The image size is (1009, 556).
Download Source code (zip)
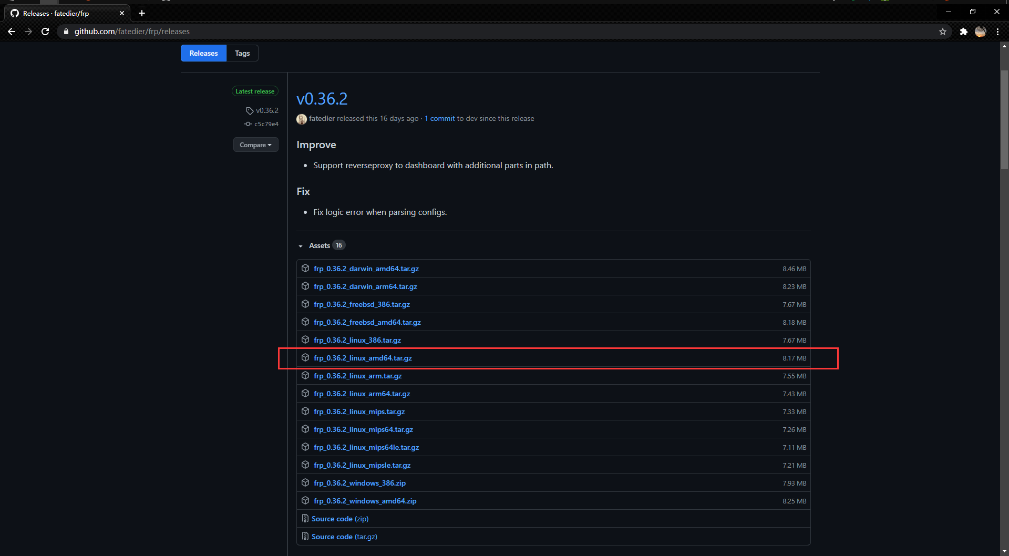tap(339, 519)
